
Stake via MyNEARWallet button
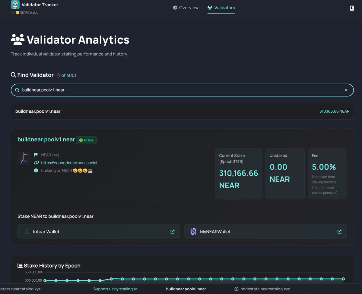pyautogui.click(x=266, y=232)
